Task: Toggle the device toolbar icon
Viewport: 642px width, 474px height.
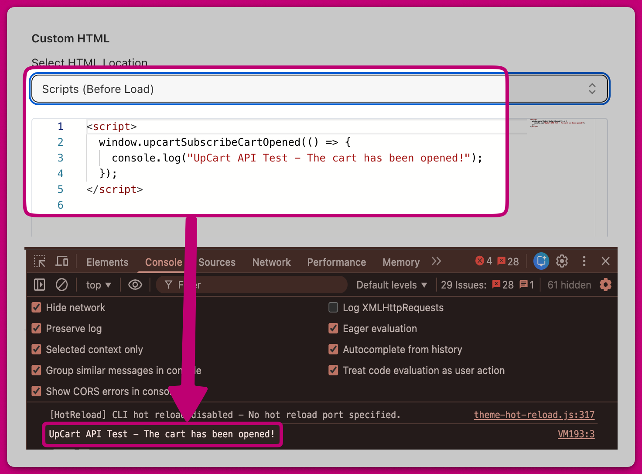Action: [x=62, y=261]
